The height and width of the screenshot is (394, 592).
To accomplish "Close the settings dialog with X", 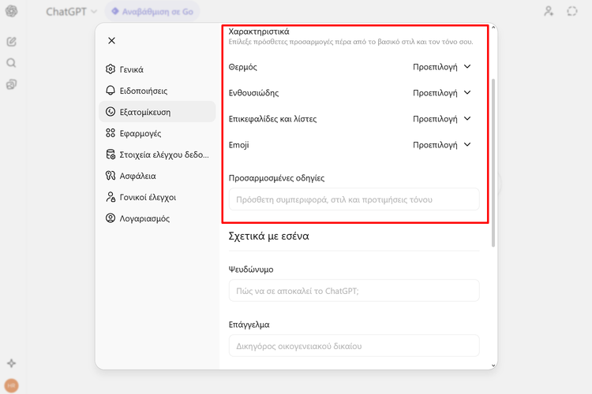I will pos(111,40).
